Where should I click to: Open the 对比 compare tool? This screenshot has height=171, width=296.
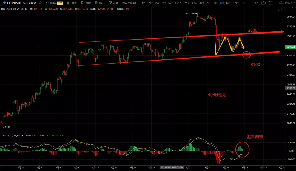pyautogui.click(x=86, y=3)
